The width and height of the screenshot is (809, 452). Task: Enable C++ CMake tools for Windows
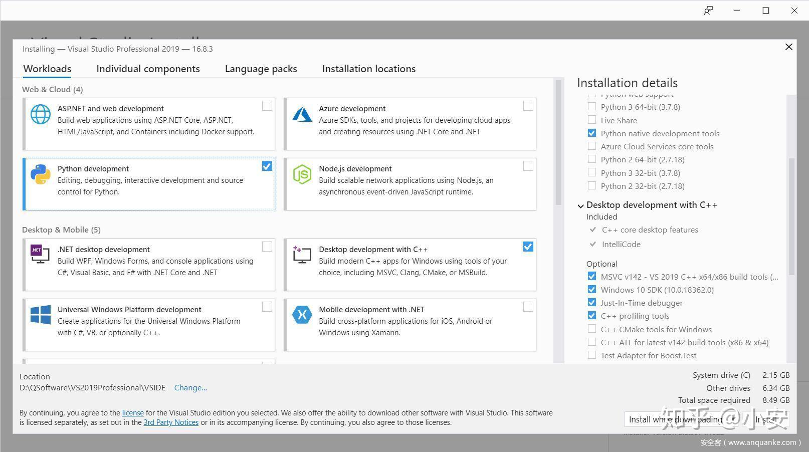(x=592, y=329)
